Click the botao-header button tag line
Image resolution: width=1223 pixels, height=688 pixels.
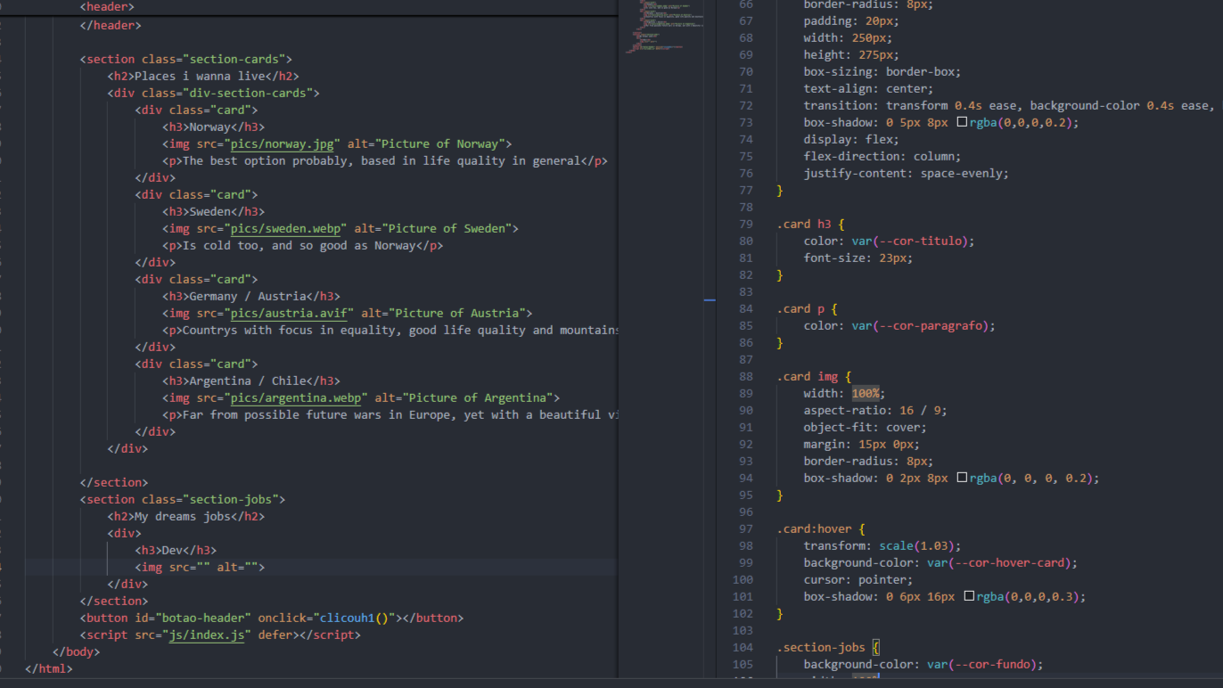pyautogui.click(x=272, y=618)
